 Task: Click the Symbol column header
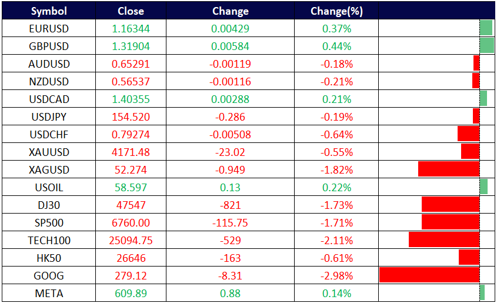pos(49,11)
